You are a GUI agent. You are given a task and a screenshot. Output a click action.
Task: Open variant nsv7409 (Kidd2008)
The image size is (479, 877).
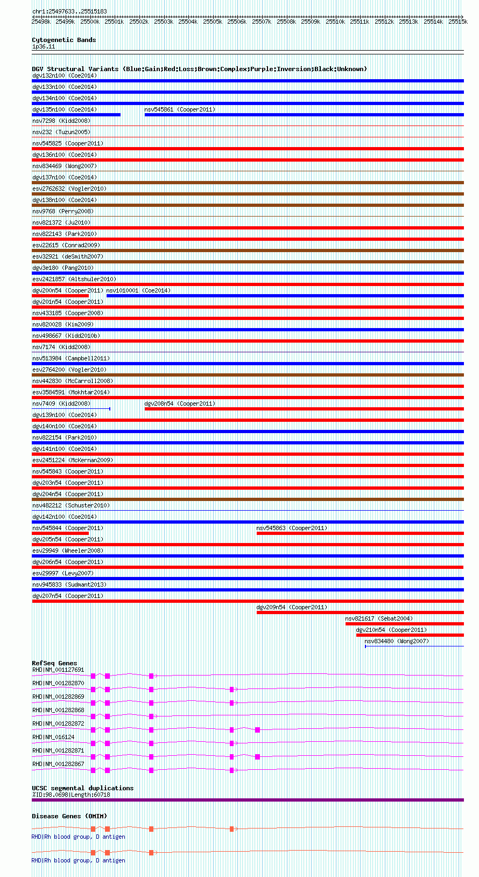click(61, 403)
